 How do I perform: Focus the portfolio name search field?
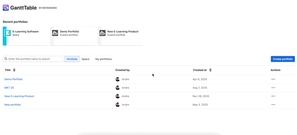[33, 59]
